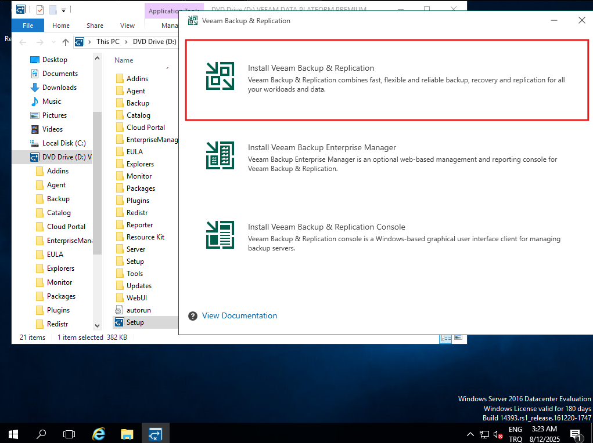Click the muted volume tray icon
The height and width of the screenshot is (443, 593).
click(498, 435)
